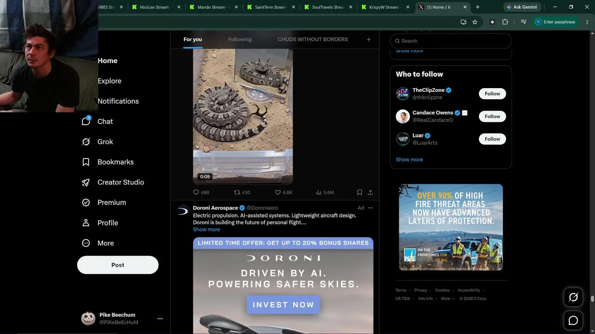Open the Premium verified-badge item
This screenshot has width=595, height=334.
(86, 202)
